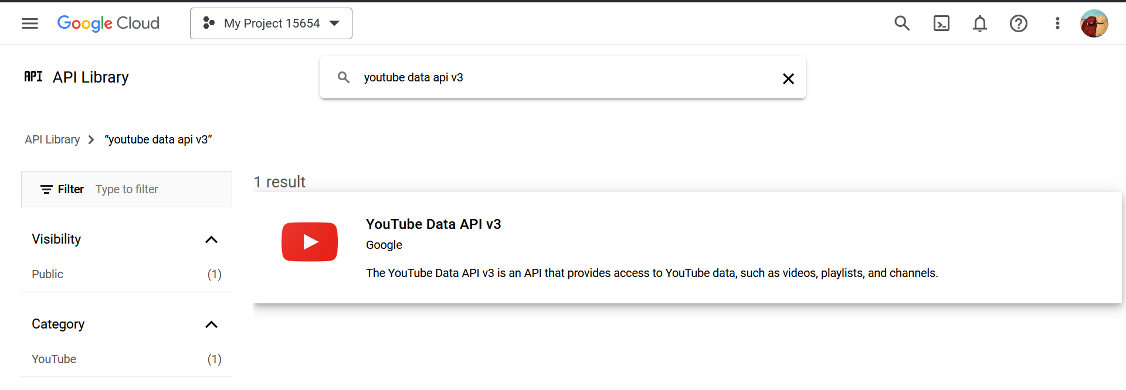The height and width of the screenshot is (390, 1126).
Task: Open your Google account avatar
Action: (1094, 23)
